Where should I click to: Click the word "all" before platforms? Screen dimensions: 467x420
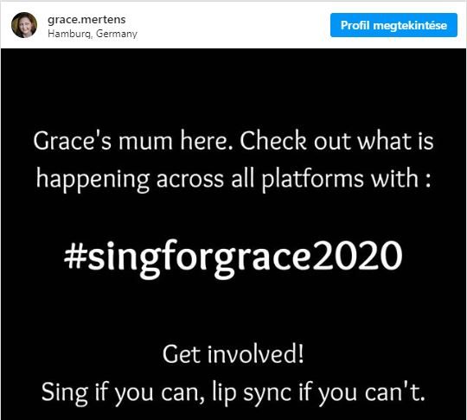[243, 179]
